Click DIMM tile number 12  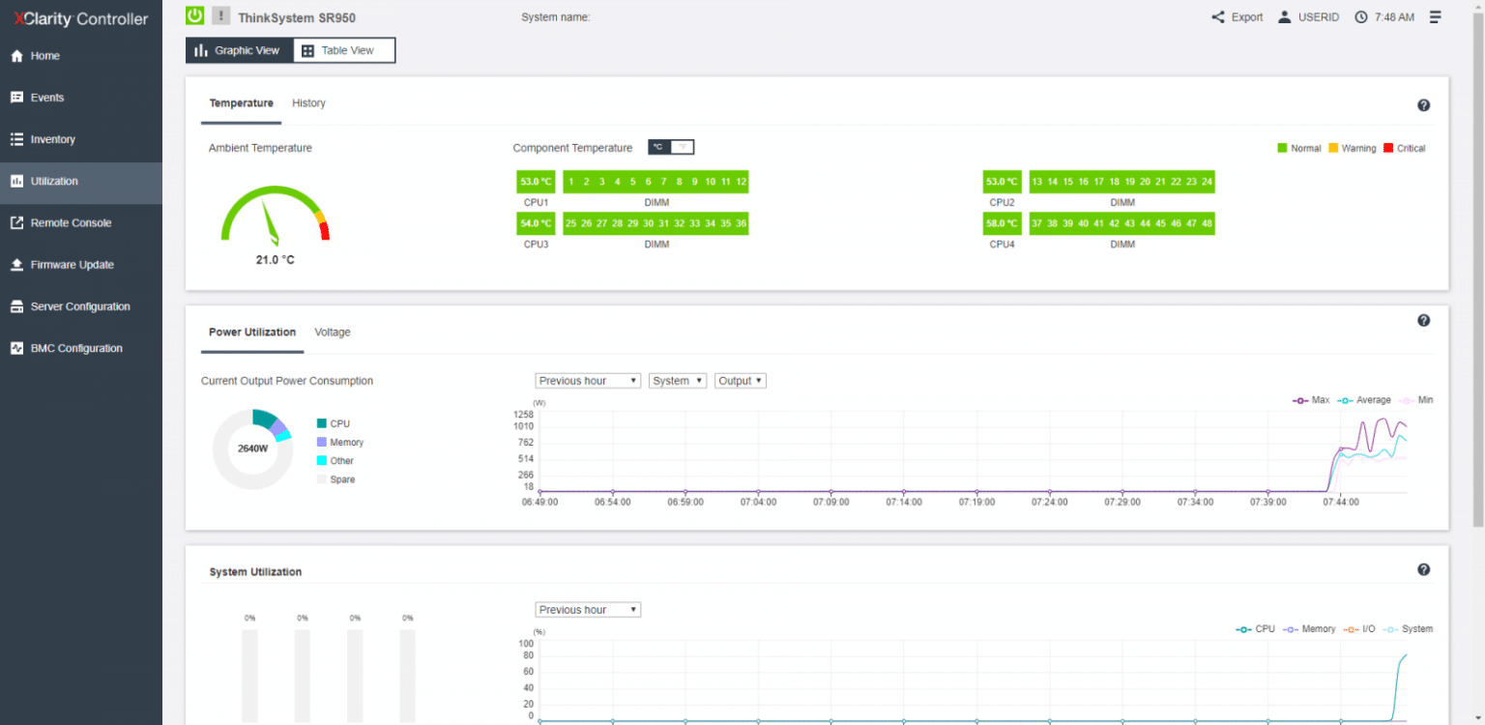click(741, 182)
